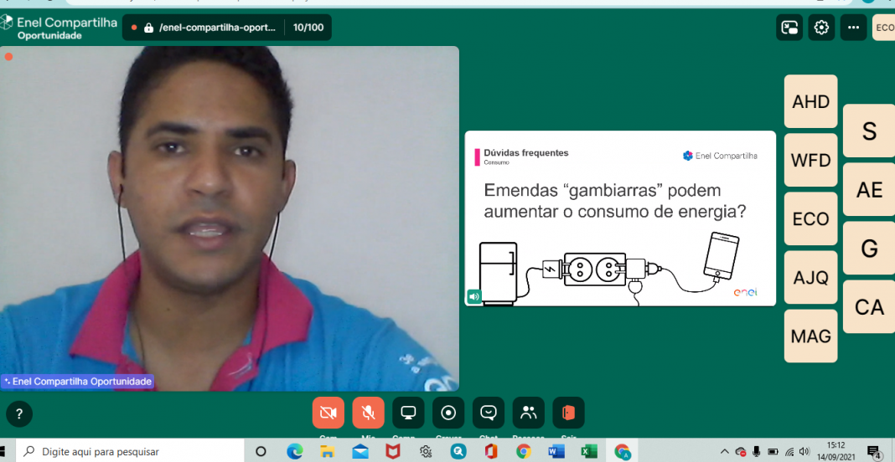895x462 pixels.
Task: Open the shared Dúvidas frequentes slide
Action: 620,218
